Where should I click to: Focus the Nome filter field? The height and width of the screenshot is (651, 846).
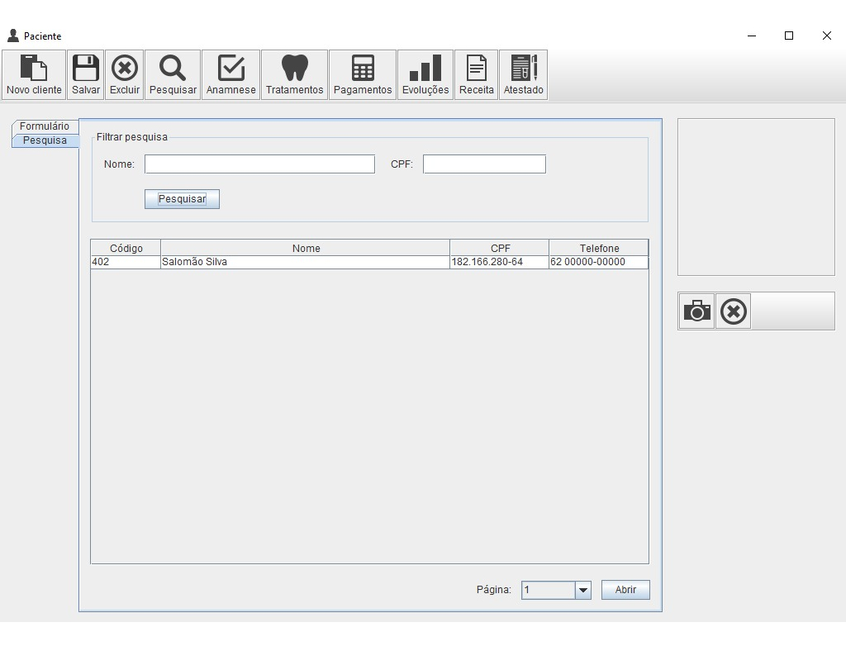(259, 164)
